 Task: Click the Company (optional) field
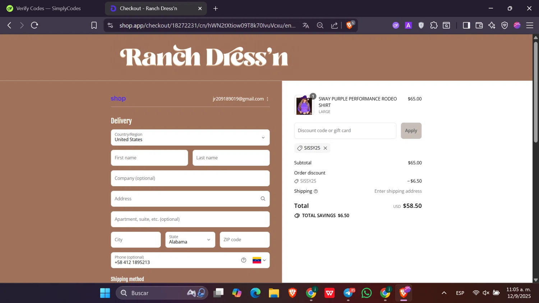[190, 178]
